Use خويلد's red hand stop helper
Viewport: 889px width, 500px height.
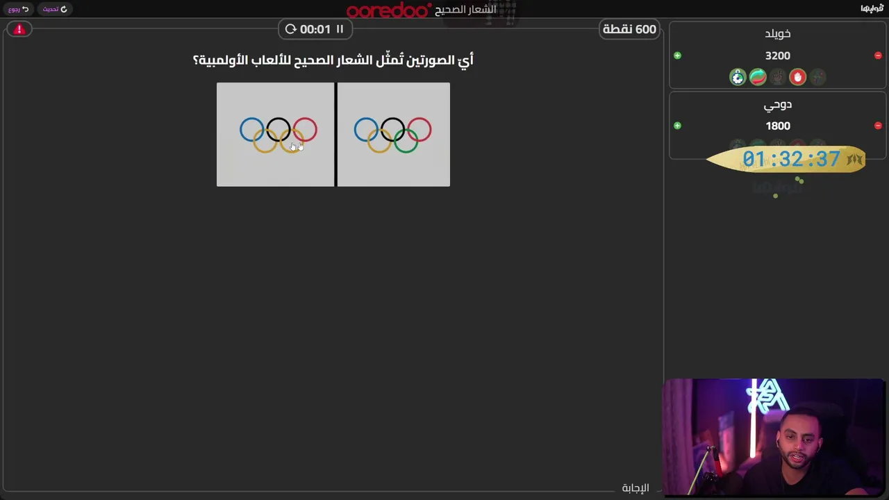pos(797,77)
